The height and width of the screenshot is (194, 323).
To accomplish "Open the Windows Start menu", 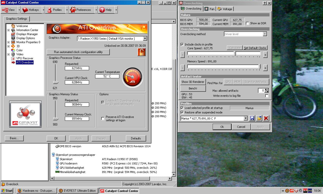I will pyautogui.click(x=7, y=191).
